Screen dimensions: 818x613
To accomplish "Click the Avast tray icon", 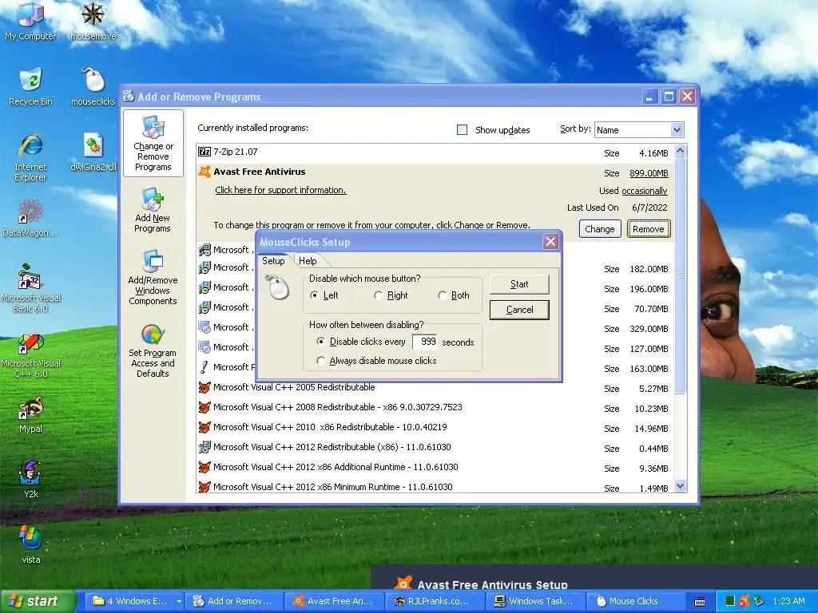I will pyautogui.click(x=744, y=601).
